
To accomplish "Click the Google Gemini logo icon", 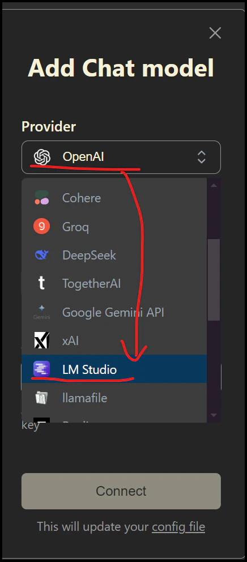I will pos(41,312).
